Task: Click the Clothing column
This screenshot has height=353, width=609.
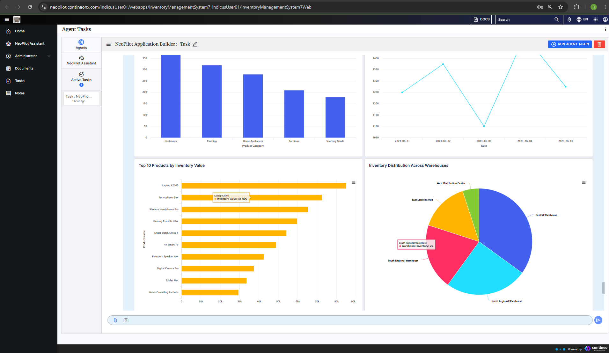Action: [x=212, y=101]
